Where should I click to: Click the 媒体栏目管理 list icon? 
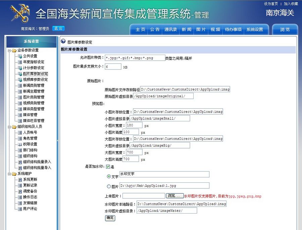(20, 121)
